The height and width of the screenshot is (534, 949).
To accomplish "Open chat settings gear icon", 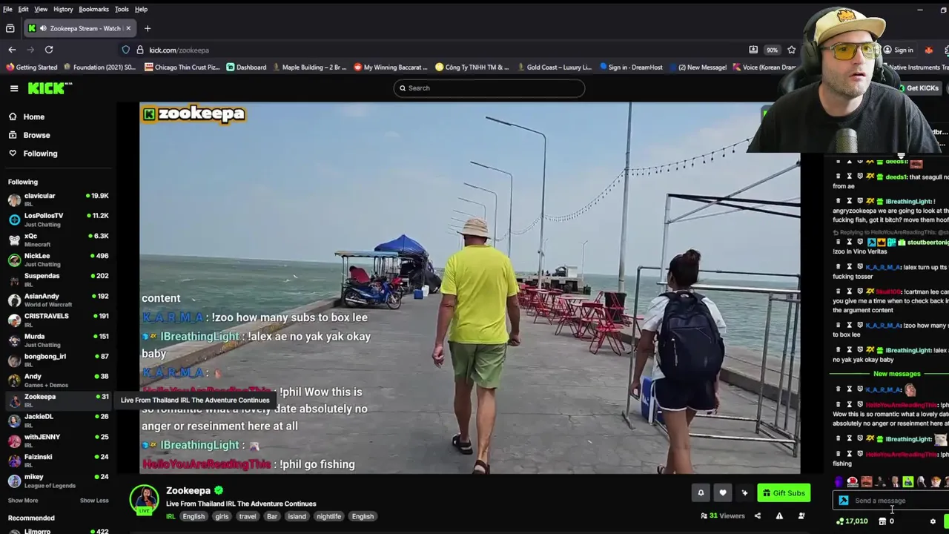I will point(933,521).
